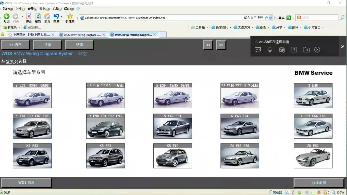The width and height of the screenshot is (347, 195).
Task: Open the 主页 home icon
Action: (x=47, y=16)
